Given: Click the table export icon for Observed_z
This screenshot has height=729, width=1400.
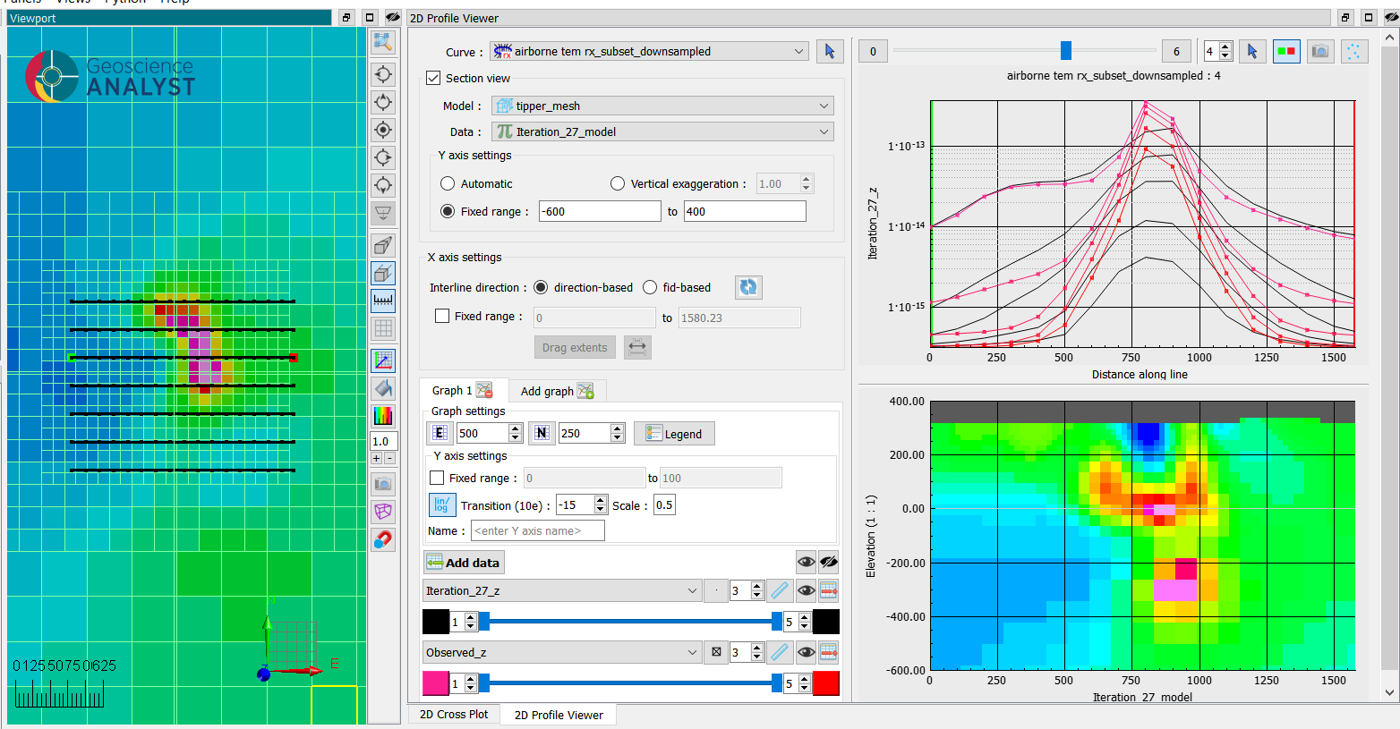Looking at the screenshot, I should click(x=828, y=652).
